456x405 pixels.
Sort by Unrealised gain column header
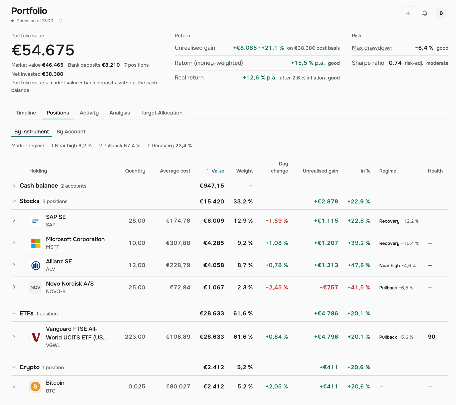(320, 171)
